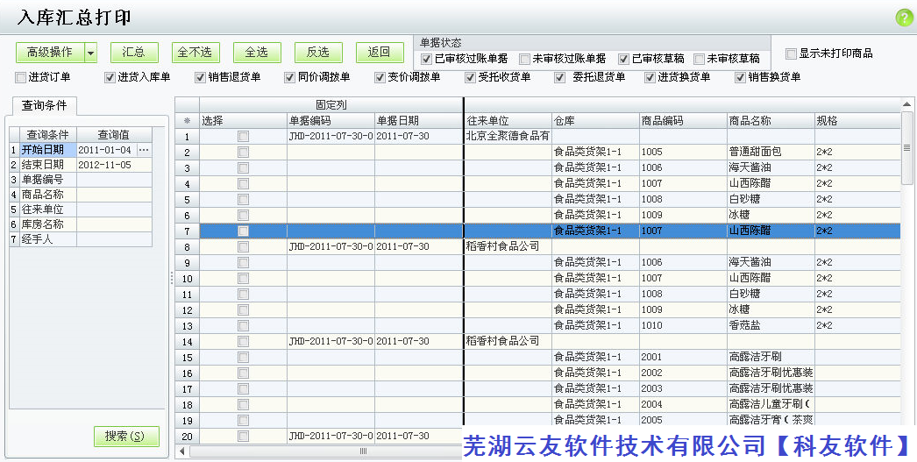
Task: Click the panel splitter handle left of grid
Action: [x=171, y=278]
